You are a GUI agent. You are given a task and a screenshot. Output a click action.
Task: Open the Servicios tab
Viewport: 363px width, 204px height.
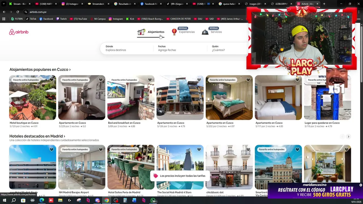point(212,32)
